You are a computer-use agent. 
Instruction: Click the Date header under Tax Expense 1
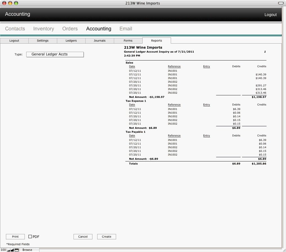132,105
